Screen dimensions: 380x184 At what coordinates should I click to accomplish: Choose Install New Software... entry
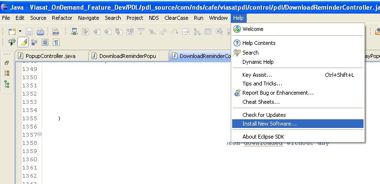298,124
